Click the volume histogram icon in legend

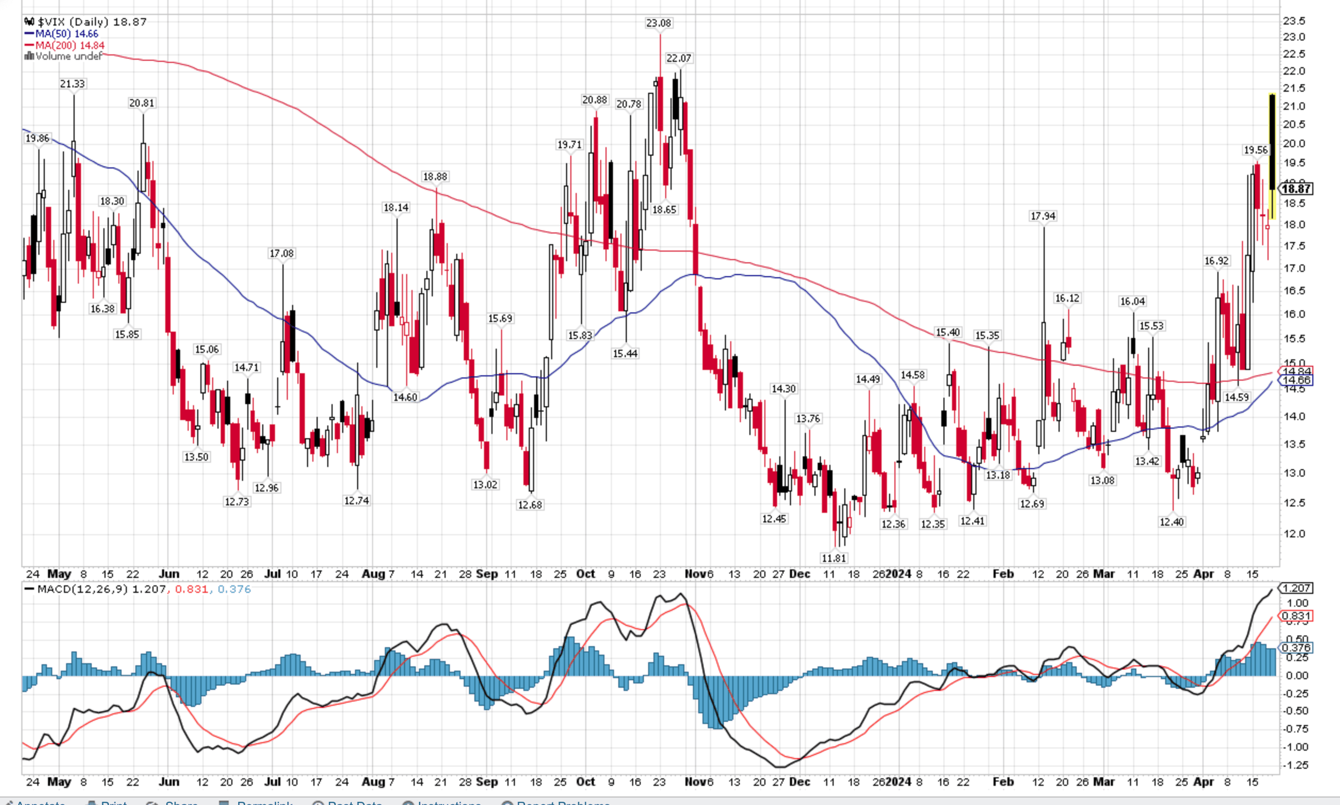(29, 56)
